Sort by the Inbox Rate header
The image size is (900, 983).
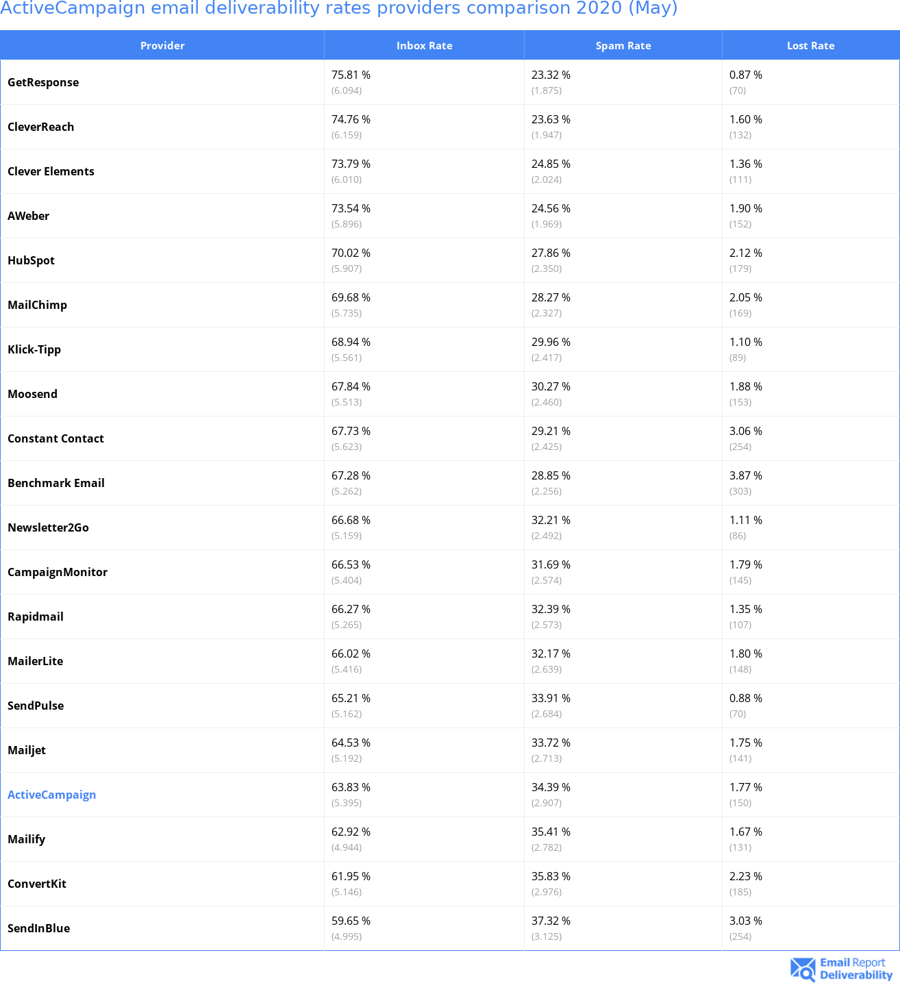click(424, 46)
